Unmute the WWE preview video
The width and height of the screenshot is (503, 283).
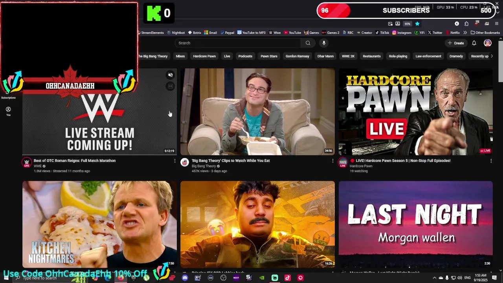pyautogui.click(x=170, y=75)
